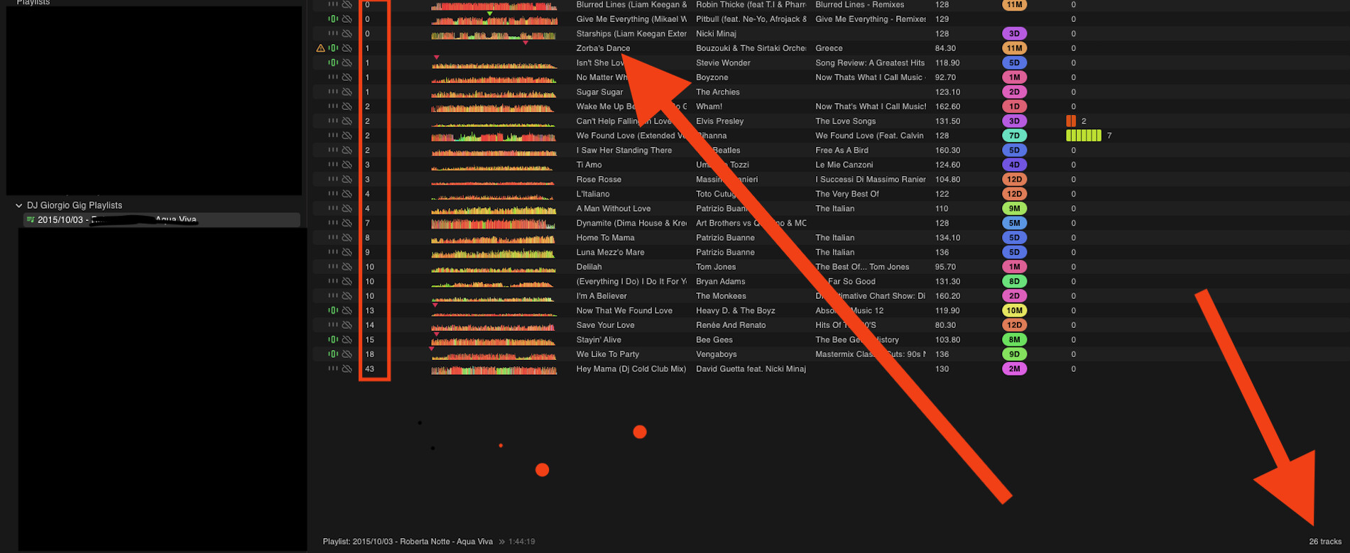Select the track title Zorba's Dance
The width and height of the screenshot is (1350, 553).
[x=603, y=48]
